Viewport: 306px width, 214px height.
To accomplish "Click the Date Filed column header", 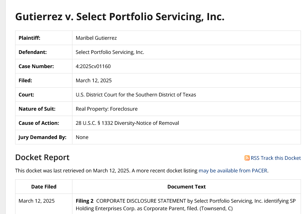I will click(44, 187).
